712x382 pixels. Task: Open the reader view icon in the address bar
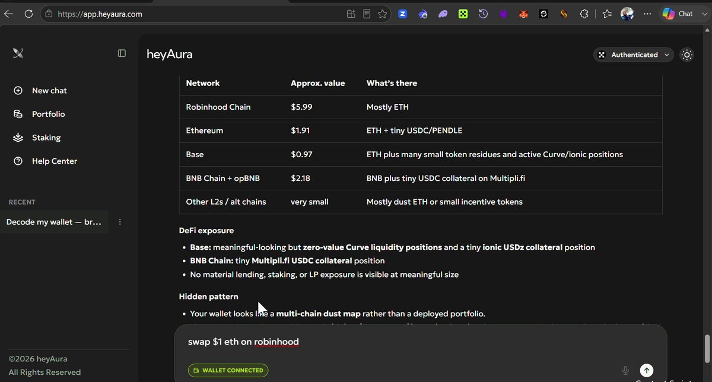click(367, 14)
